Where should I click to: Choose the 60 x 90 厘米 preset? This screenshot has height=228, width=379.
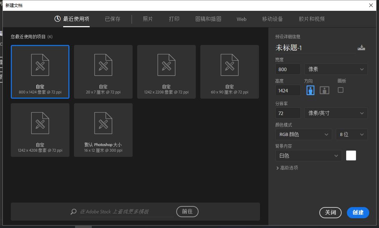tap(229, 71)
